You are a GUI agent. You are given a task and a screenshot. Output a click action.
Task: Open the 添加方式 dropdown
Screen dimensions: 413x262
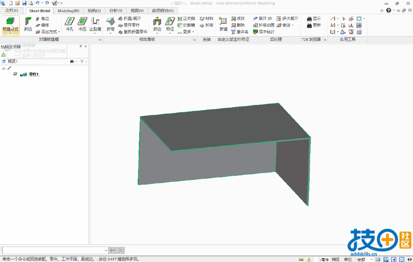48,32
